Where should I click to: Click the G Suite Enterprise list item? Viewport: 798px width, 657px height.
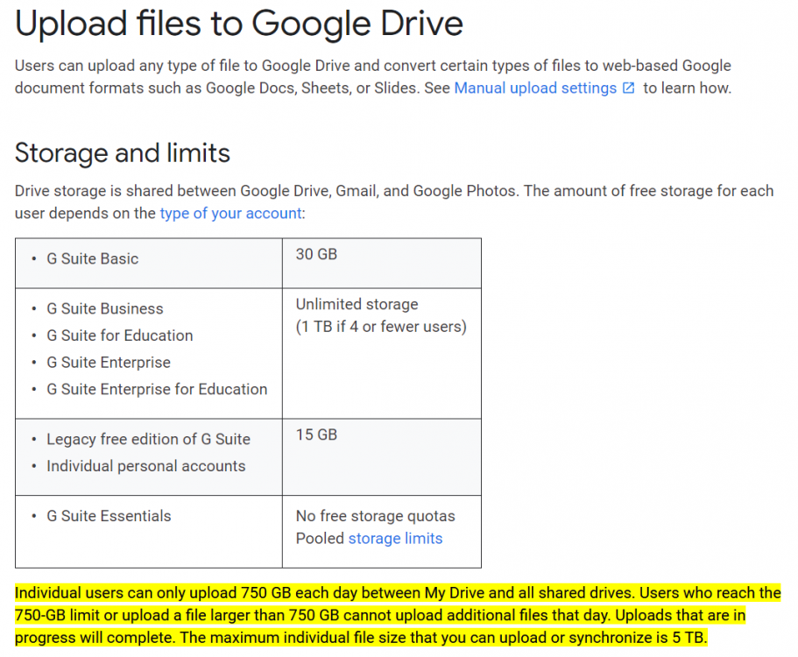(x=109, y=363)
